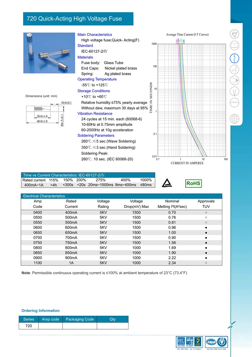252x357 pixels.
Task: Select the IEC-60127-2/IV standard text
Action: coord(94,51)
